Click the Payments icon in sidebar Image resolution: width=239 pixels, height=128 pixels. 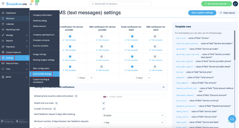pos(3,47)
